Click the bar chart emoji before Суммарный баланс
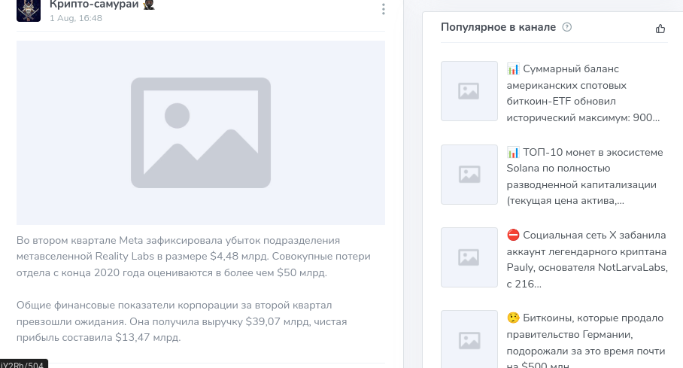 click(x=513, y=69)
